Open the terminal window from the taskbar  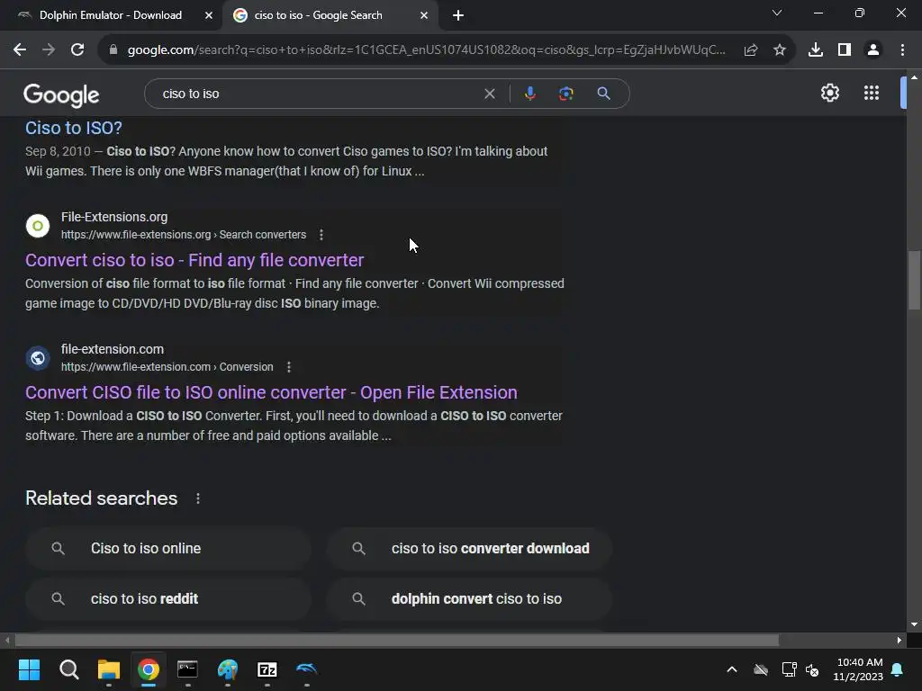click(187, 669)
